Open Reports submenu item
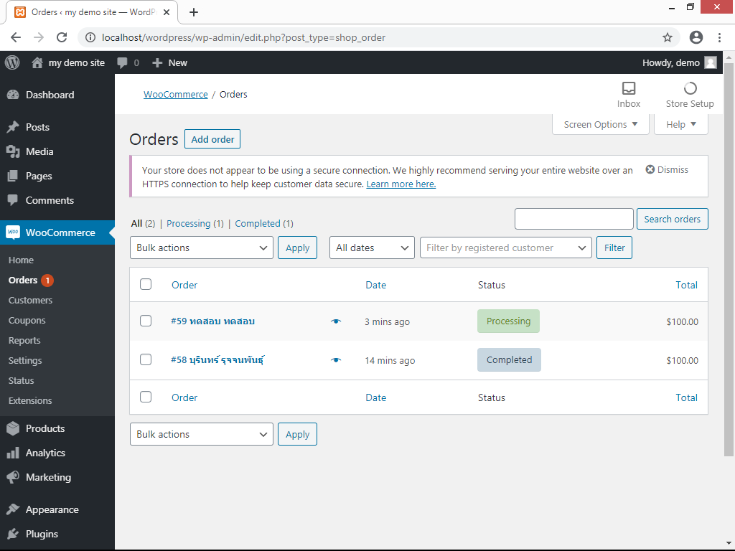 coord(24,341)
